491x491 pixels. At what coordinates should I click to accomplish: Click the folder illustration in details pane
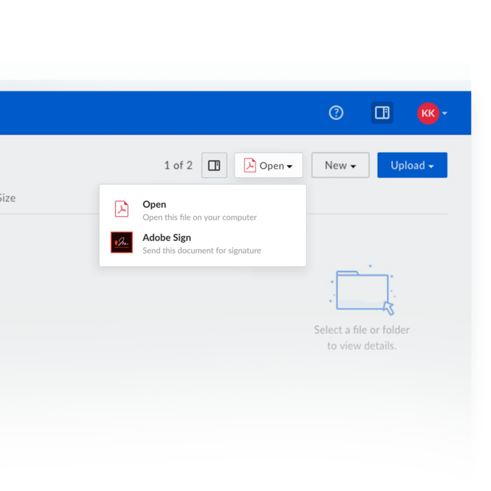click(362, 291)
